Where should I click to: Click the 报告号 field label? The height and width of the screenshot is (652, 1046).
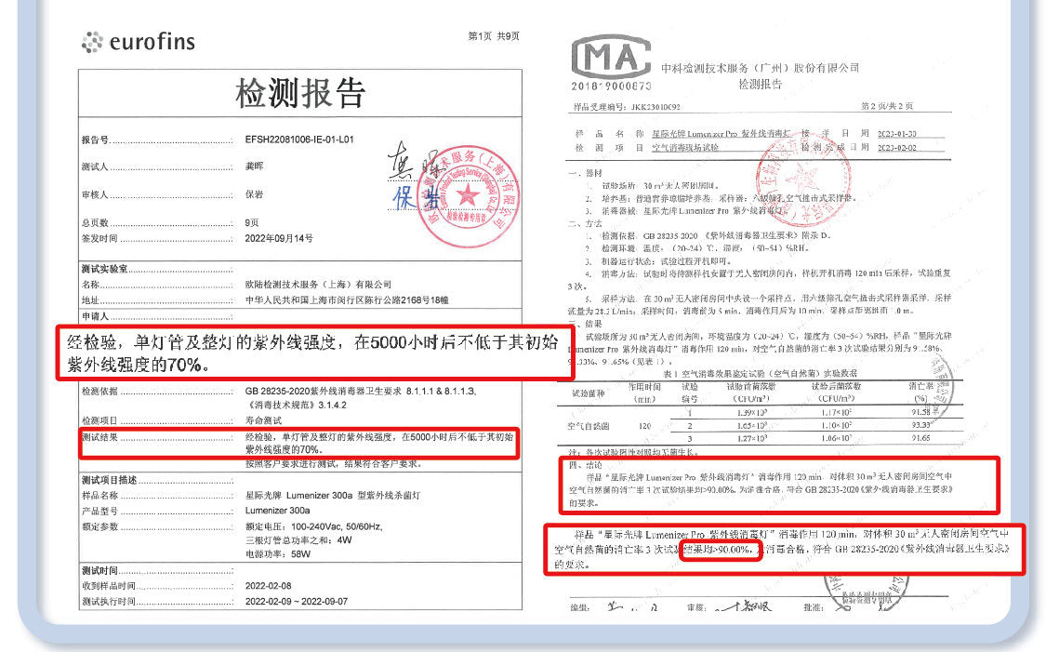(95, 140)
